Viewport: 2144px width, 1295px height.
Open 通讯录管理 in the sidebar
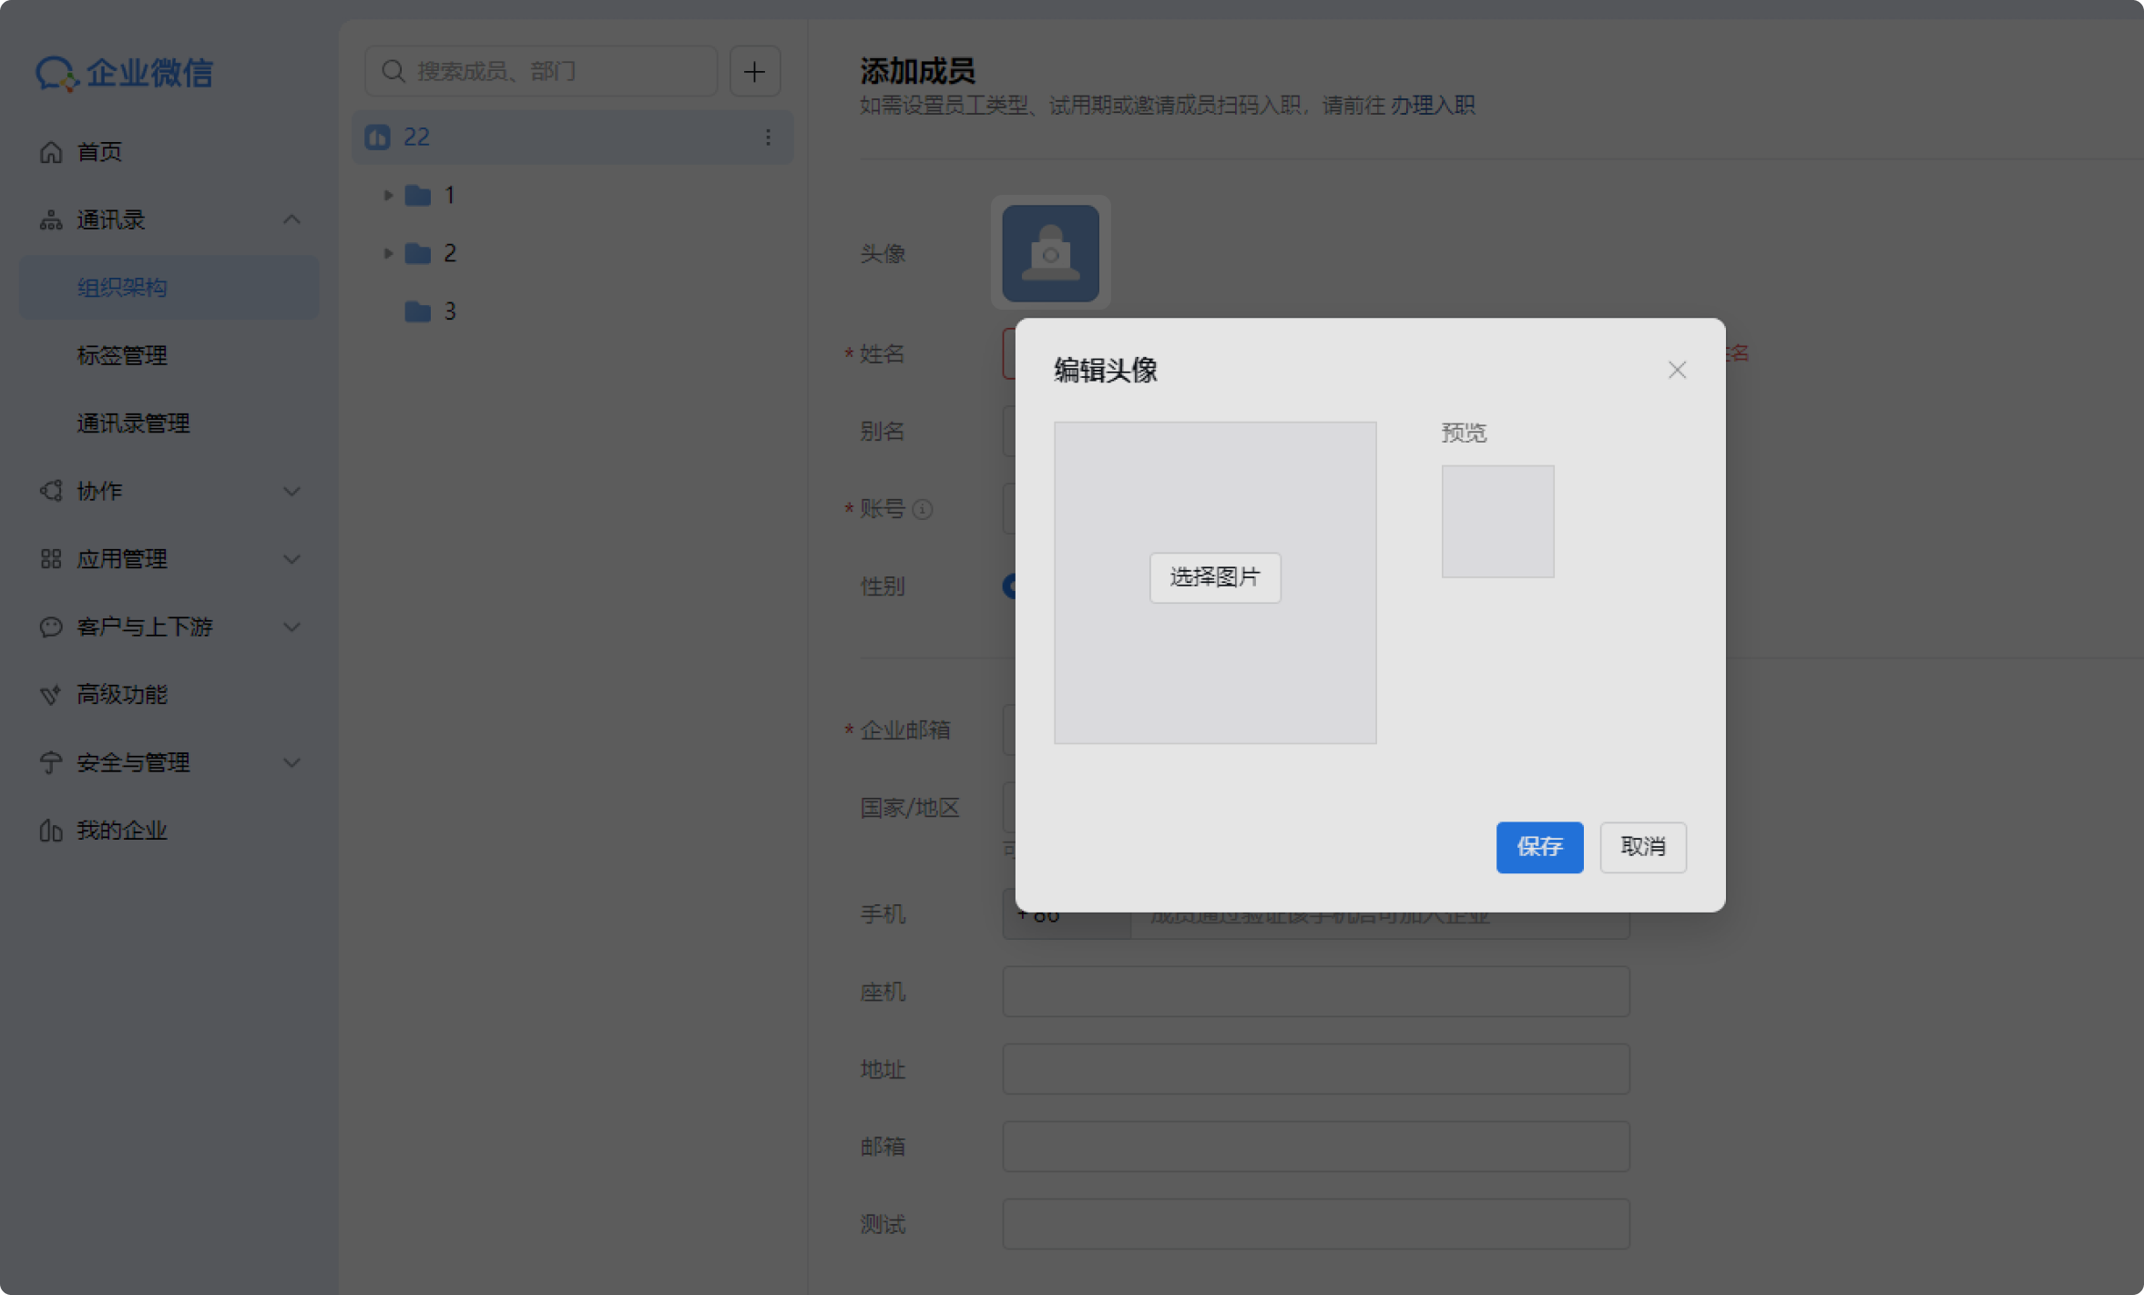[x=169, y=423]
